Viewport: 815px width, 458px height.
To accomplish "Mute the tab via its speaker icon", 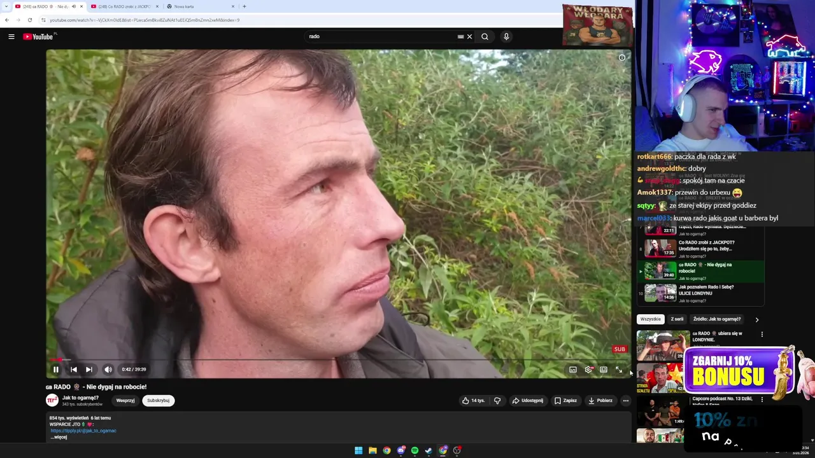I will 74,6.
